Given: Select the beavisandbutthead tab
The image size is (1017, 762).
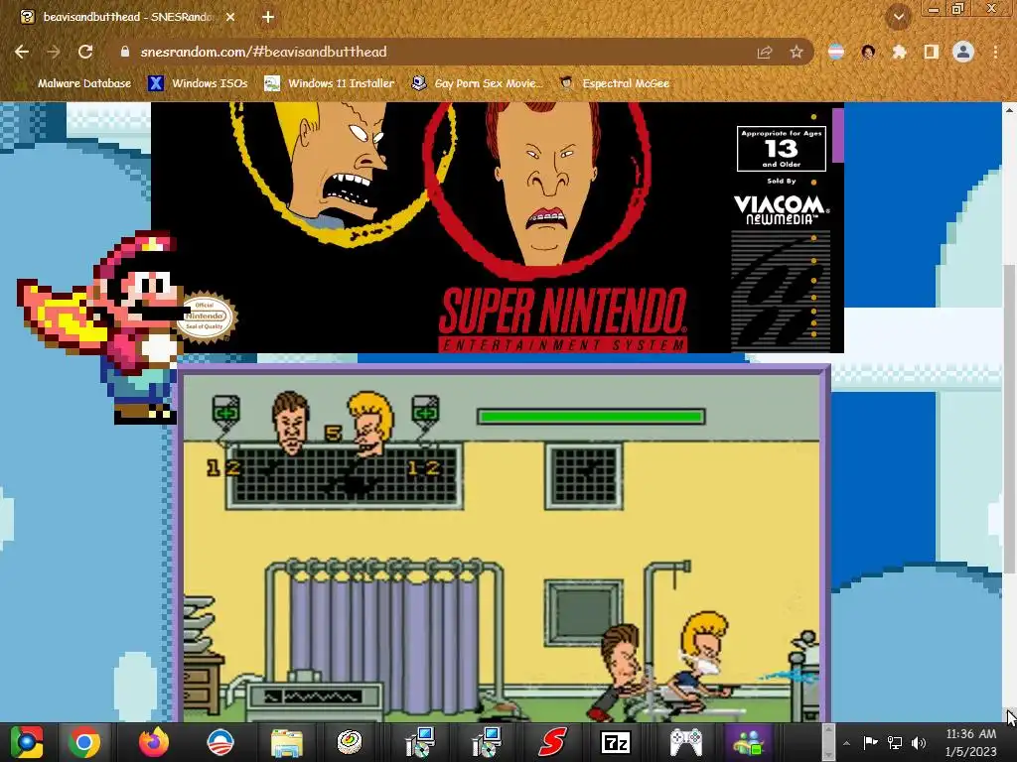Looking at the screenshot, I should click(128, 17).
